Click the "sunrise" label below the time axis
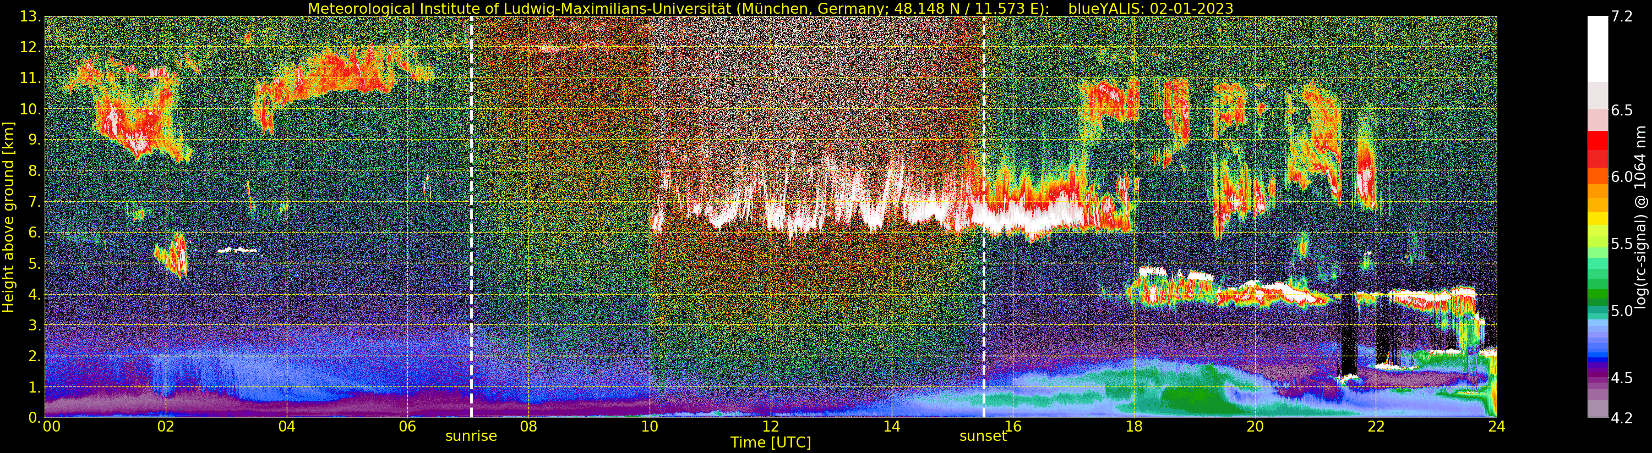 [471, 437]
